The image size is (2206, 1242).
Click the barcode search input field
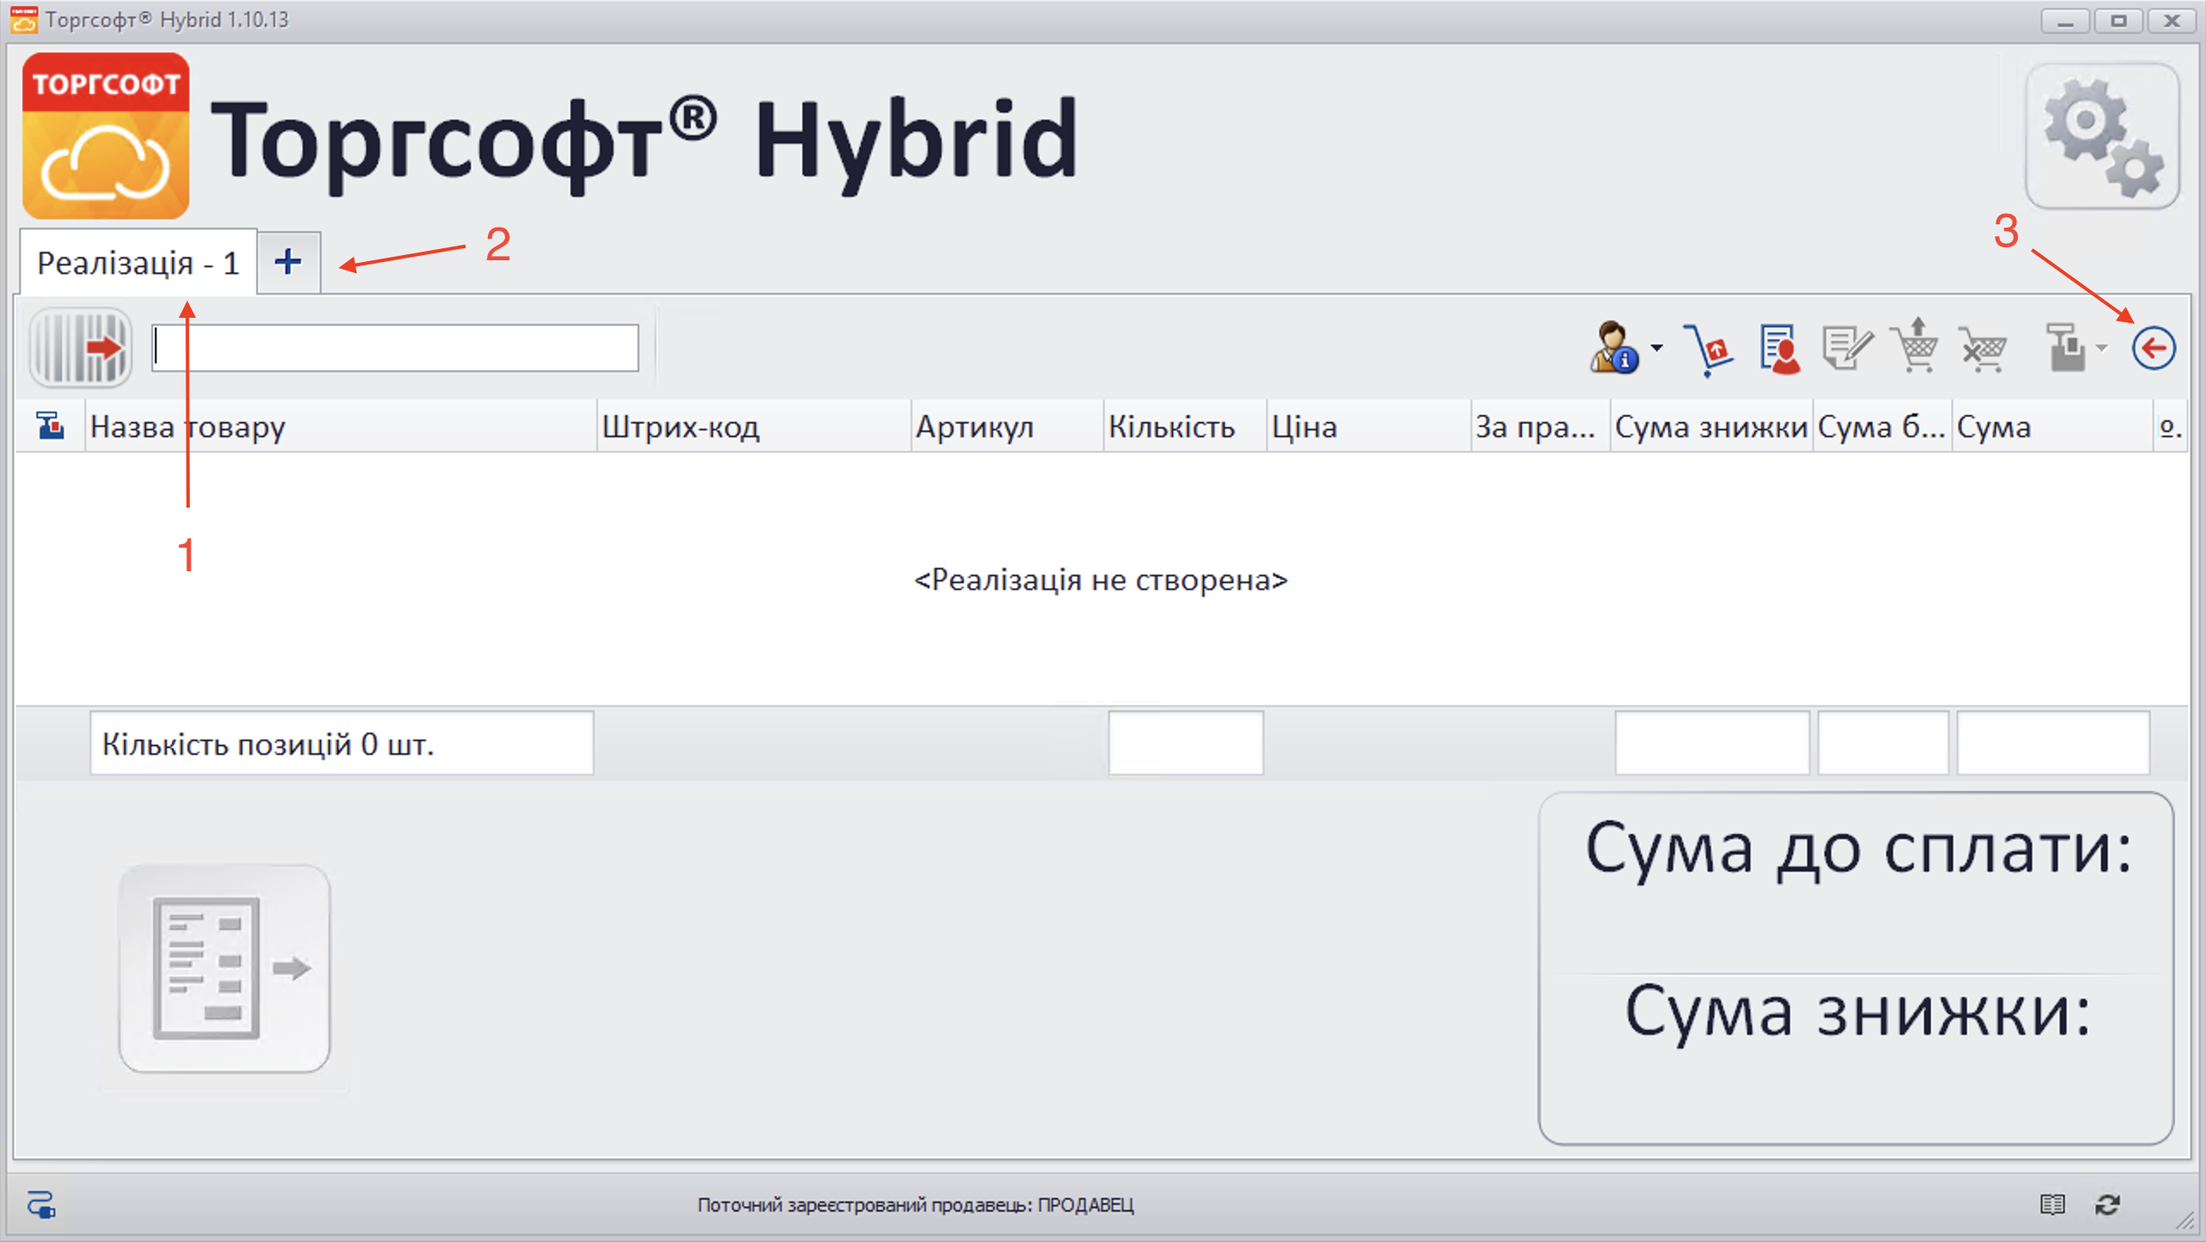(x=395, y=348)
